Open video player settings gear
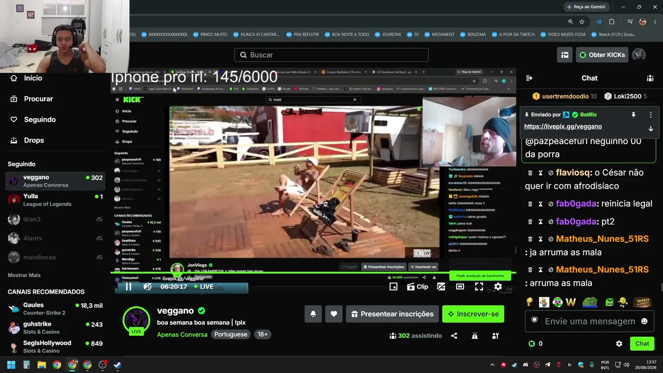Image resolution: width=663 pixels, height=373 pixels. click(x=498, y=286)
